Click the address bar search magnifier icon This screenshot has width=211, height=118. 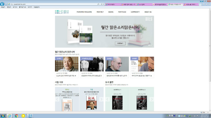[x=98, y=4]
